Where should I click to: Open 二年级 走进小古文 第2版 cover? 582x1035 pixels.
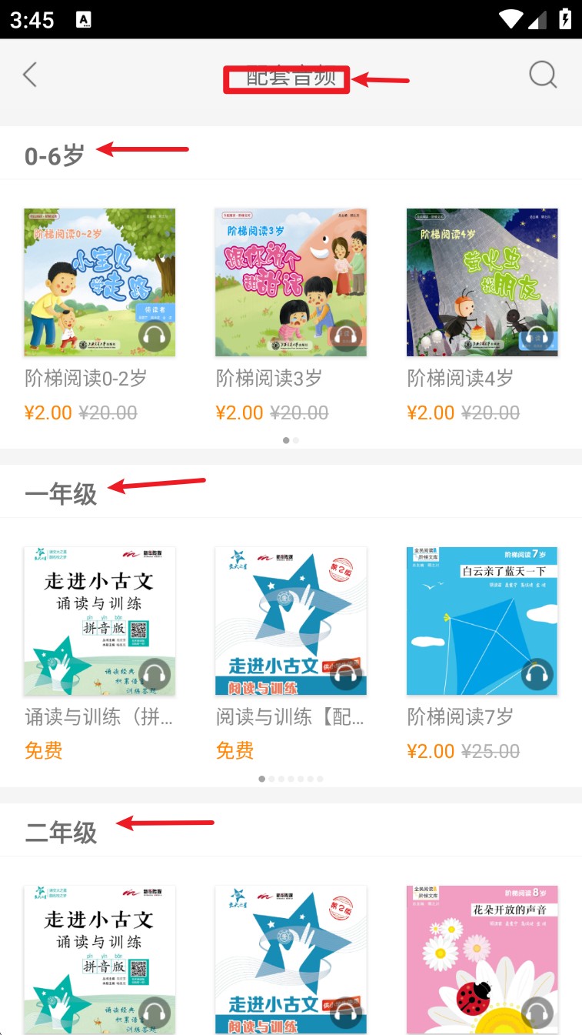[291, 960]
